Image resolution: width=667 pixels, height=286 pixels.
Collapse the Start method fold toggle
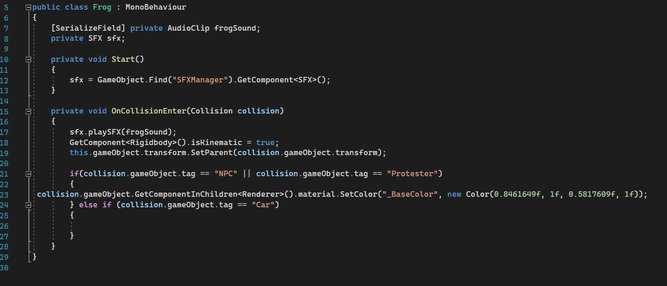click(29, 59)
